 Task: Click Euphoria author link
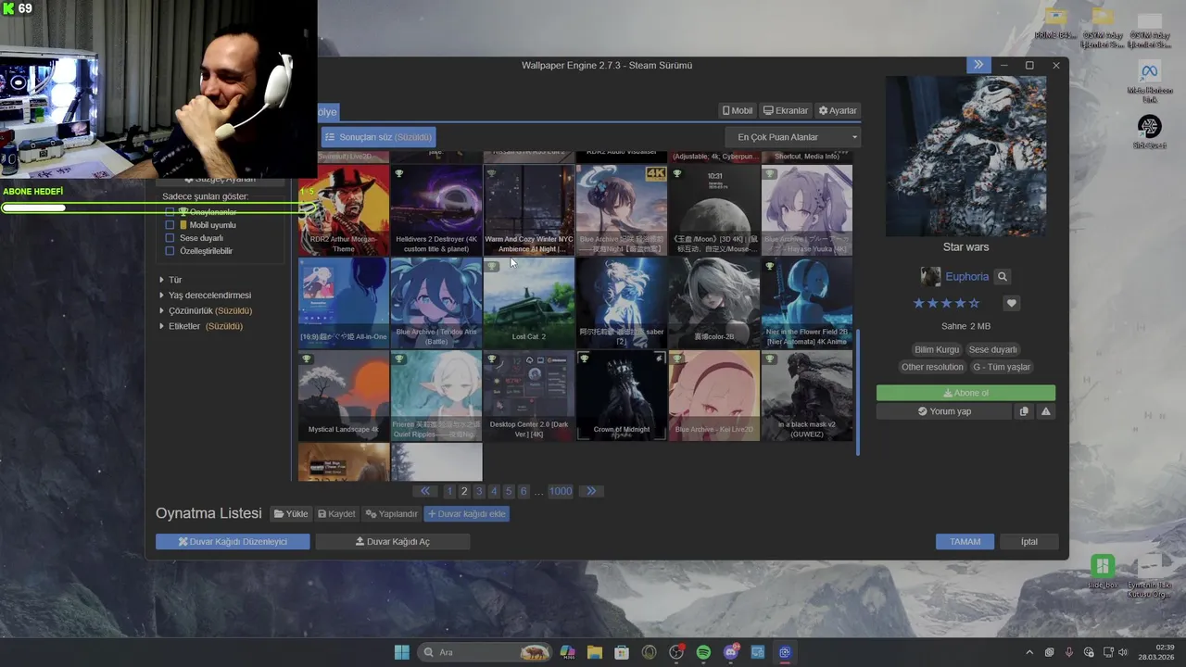[x=966, y=276]
